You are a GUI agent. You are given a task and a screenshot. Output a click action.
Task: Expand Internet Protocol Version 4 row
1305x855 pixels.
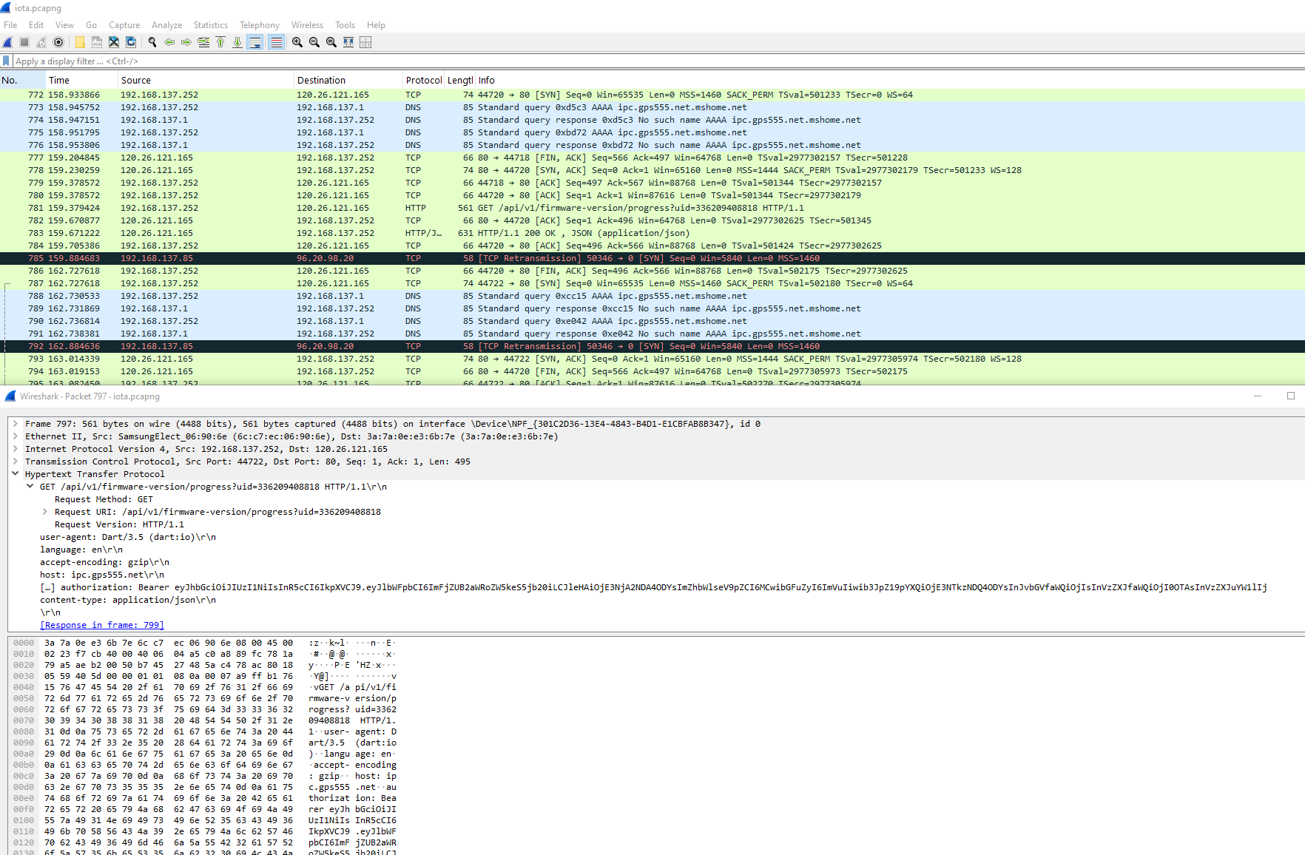[15, 449]
